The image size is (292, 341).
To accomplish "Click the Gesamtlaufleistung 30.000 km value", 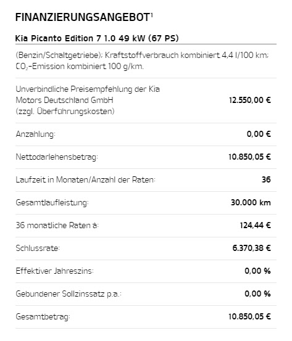I will tap(251, 202).
